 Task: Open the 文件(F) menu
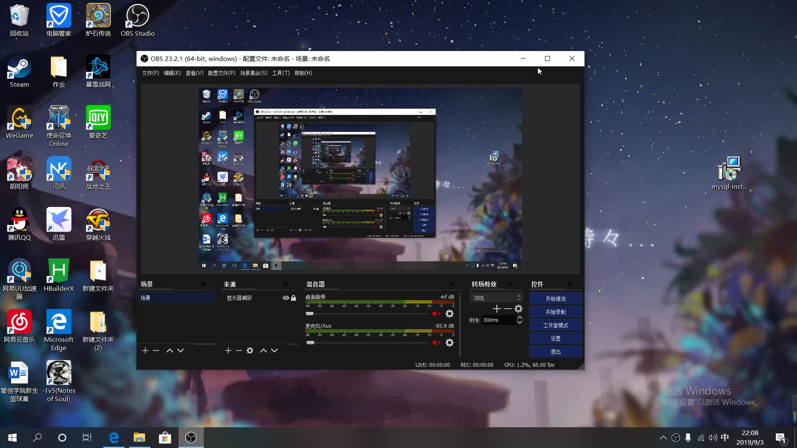pos(150,73)
